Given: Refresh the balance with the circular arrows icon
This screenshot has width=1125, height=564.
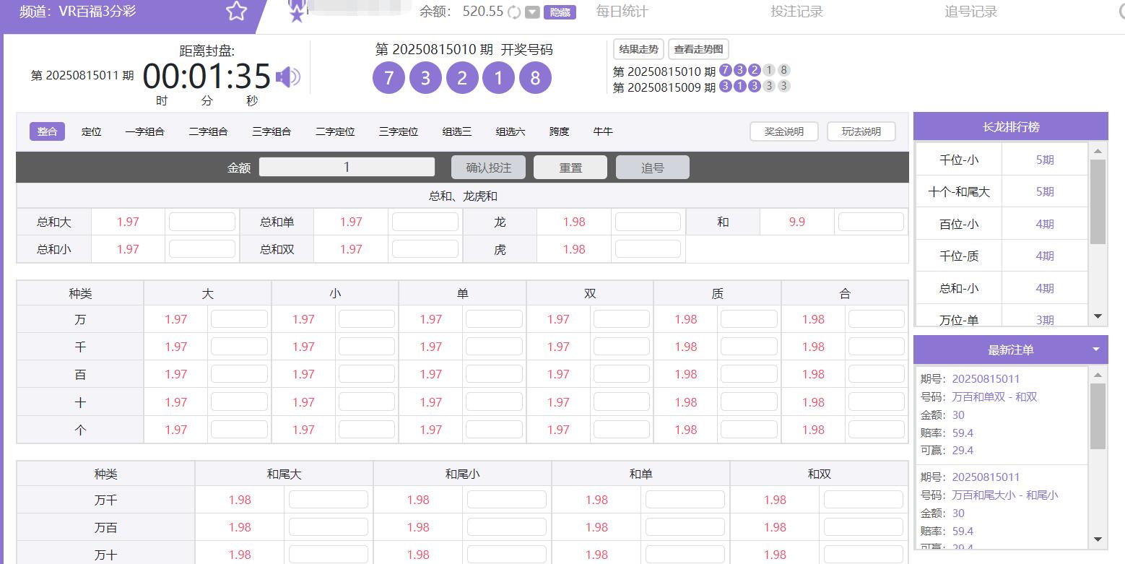Looking at the screenshot, I should [514, 12].
